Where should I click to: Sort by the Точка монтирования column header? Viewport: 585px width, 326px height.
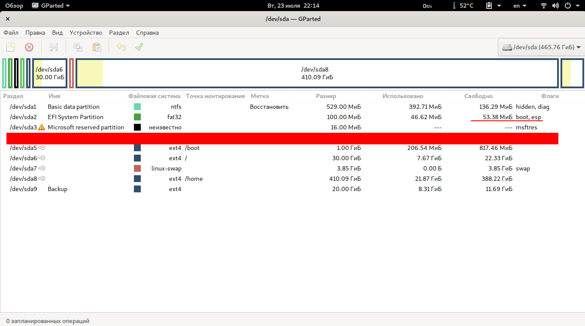click(215, 96)
